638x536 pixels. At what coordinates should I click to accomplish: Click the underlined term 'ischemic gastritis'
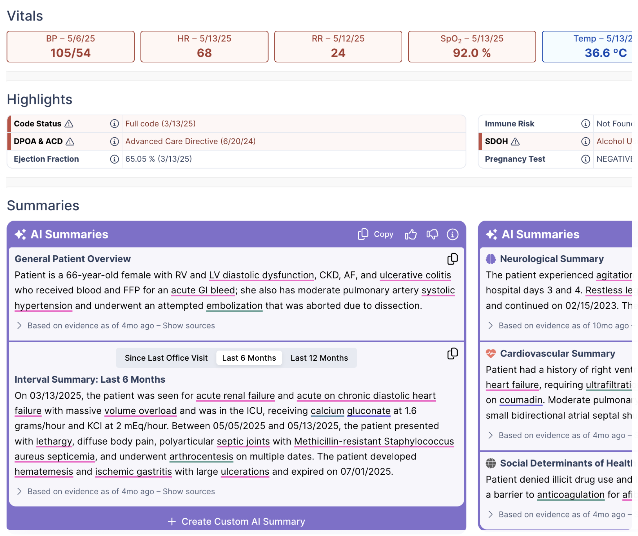pyautogui.click(x=133, y=471)
